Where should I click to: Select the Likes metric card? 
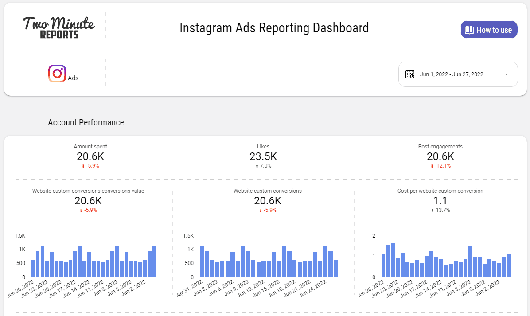(263, 156)
